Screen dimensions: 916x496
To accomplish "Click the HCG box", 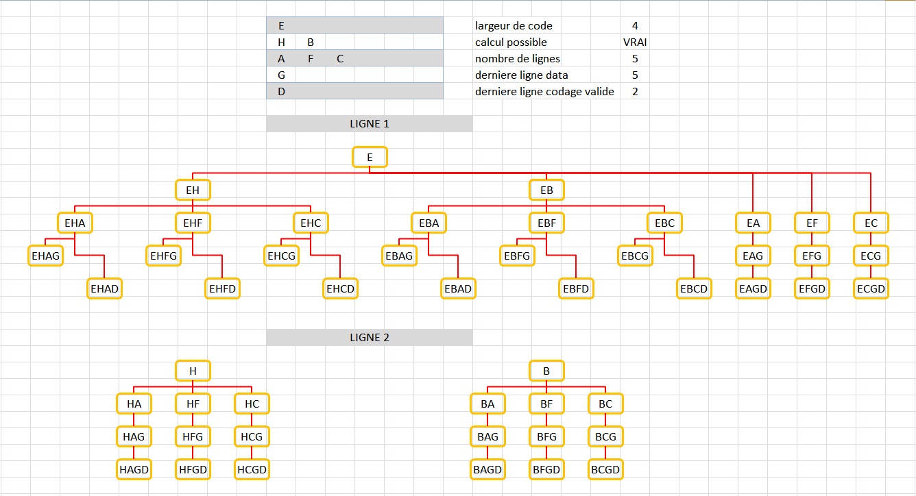I will coord(252,436).
